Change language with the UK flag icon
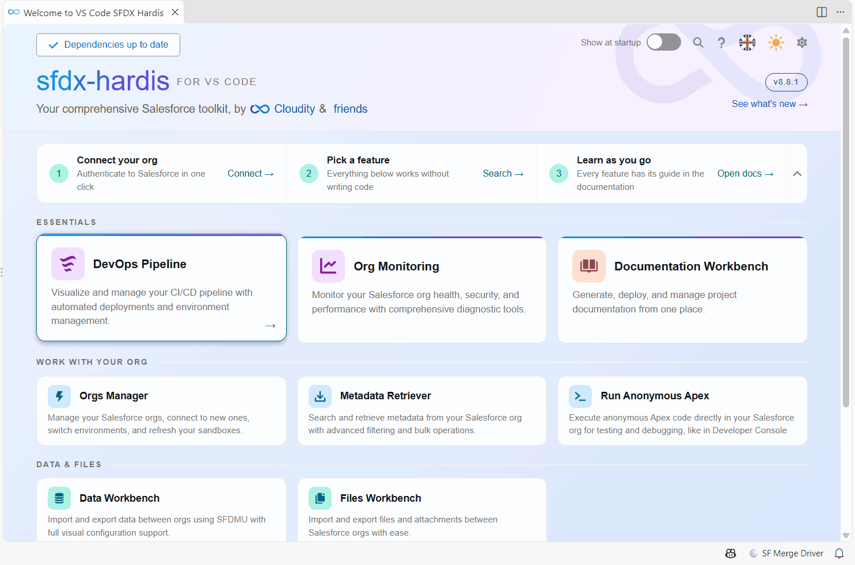Viewport: 855px width, 565px height. 747,43
